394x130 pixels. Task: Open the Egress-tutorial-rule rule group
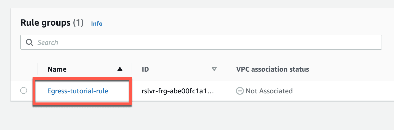(x=78, y=91)
